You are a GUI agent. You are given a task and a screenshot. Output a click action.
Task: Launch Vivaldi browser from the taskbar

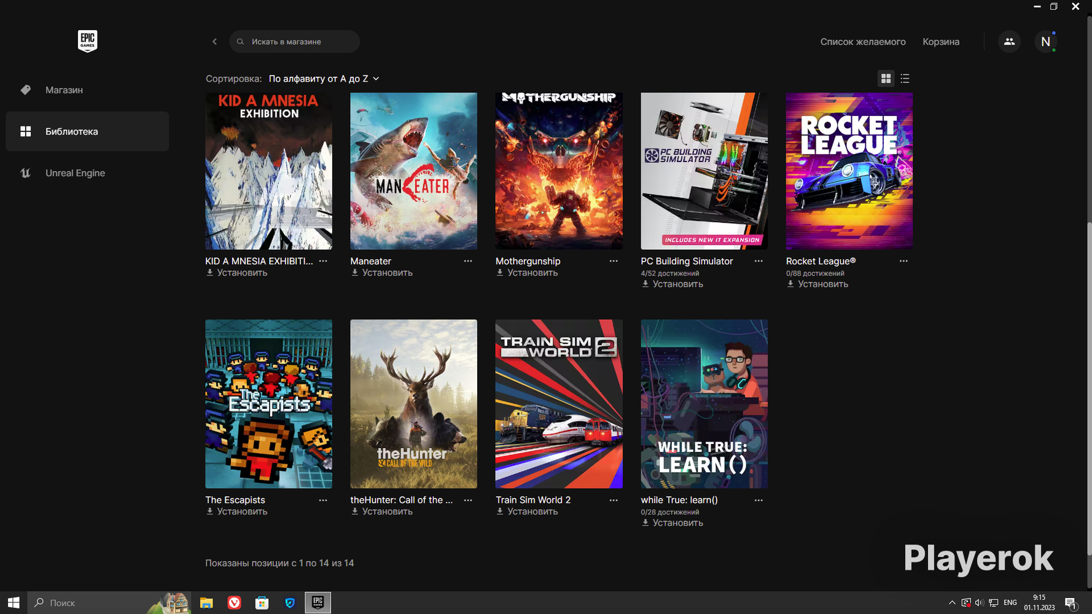(234, 603)
